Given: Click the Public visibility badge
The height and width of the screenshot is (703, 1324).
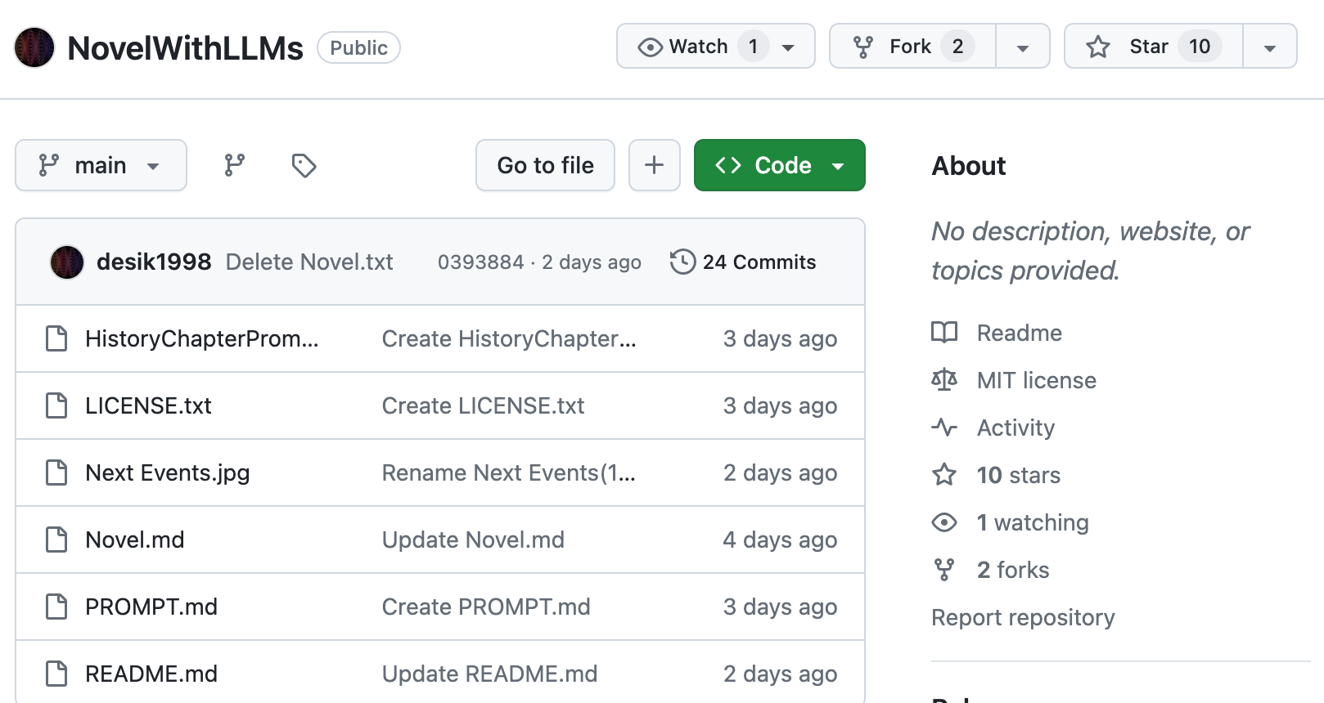Looking at the screenshot, I should pos(358,47).
